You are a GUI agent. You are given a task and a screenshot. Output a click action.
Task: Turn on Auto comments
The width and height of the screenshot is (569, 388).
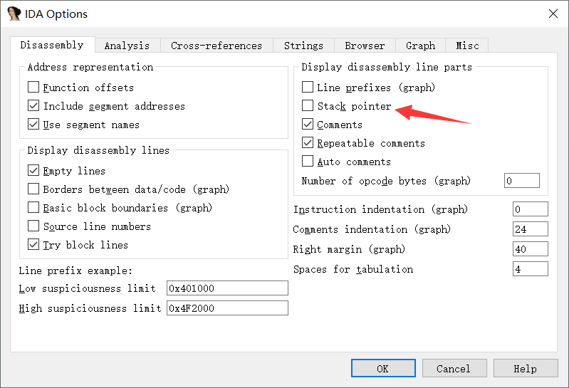tap(308, 162)
